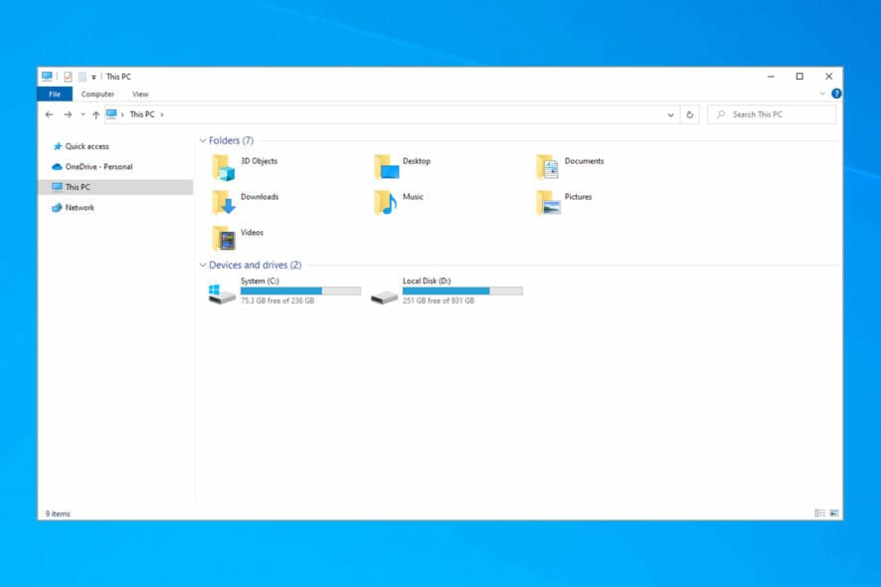Collapse the Devices and drives section

coord(203,265)
